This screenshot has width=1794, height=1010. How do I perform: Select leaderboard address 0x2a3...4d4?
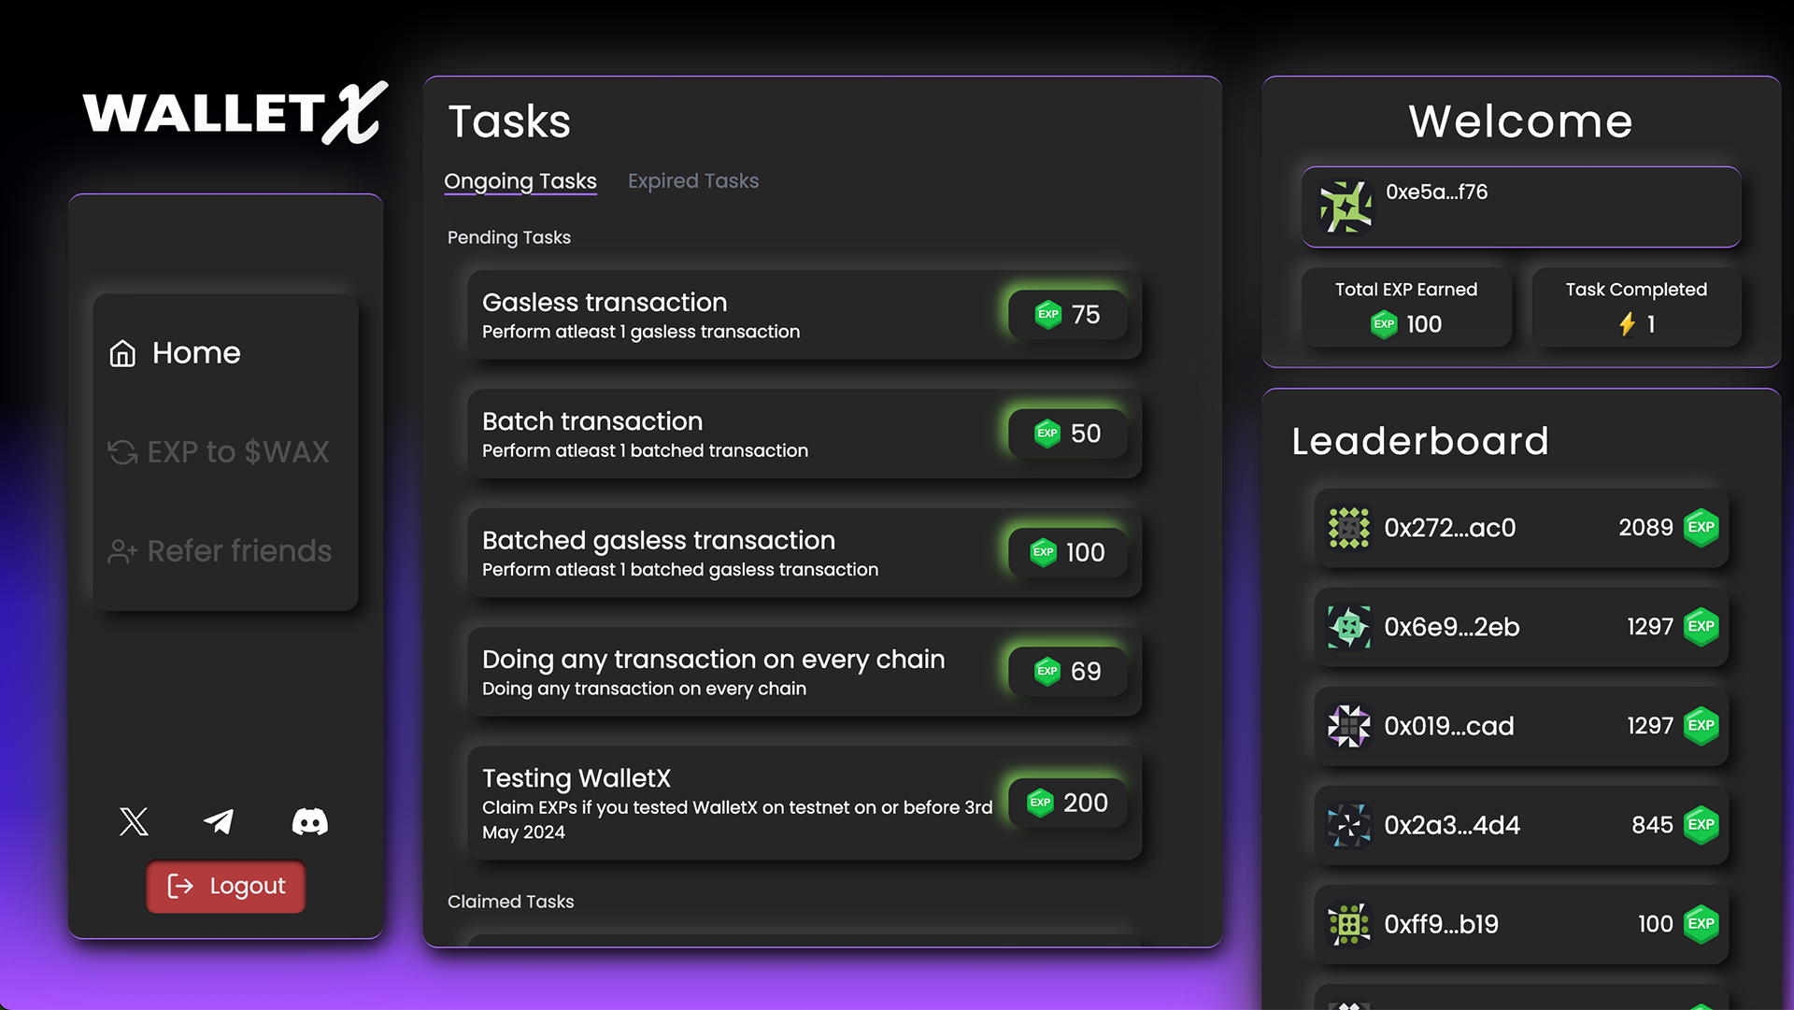1452,825
